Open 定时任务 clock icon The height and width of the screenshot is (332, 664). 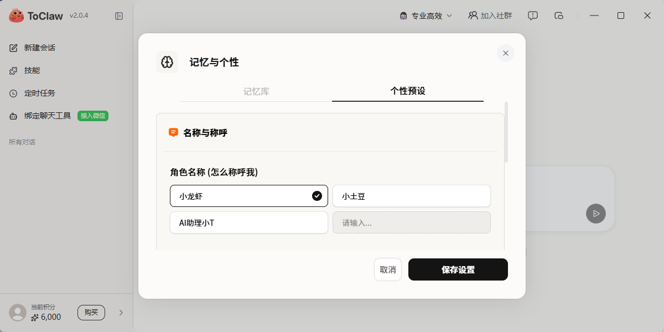(x=14, y=94)
